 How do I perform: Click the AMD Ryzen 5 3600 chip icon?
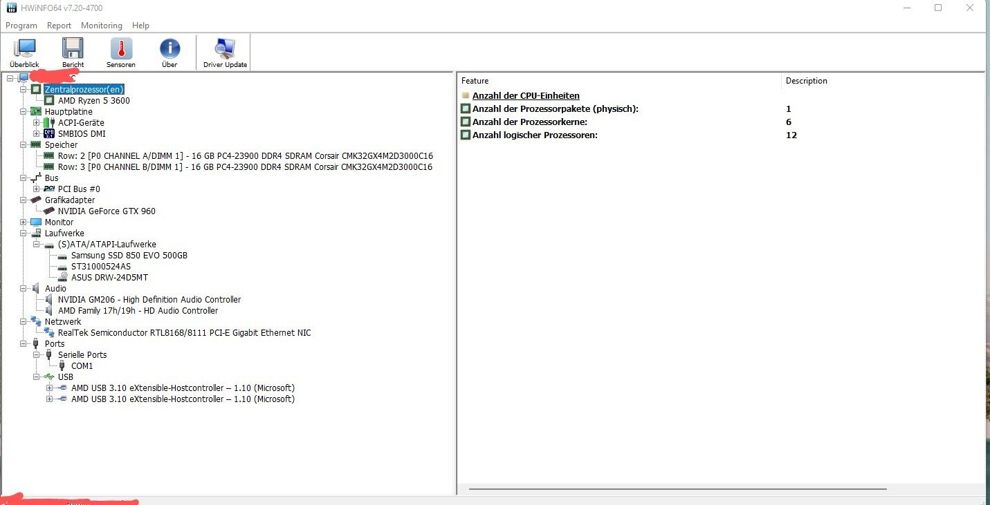[x=49, y=101]
